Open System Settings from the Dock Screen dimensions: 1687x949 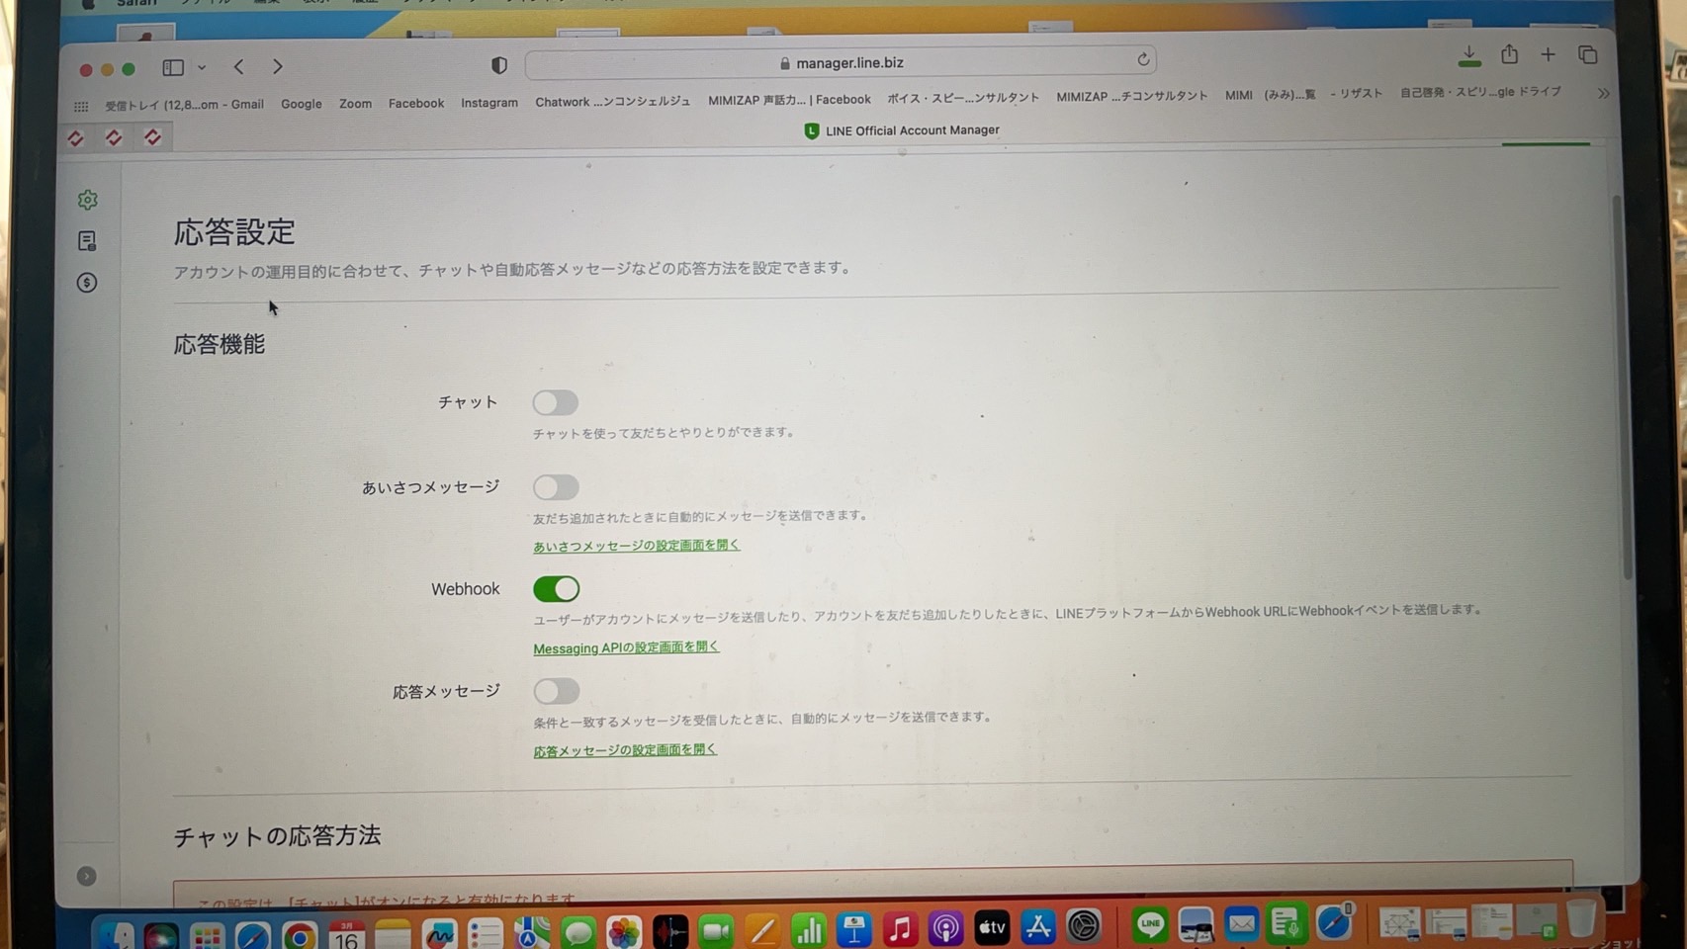(x=1084, y=926)
